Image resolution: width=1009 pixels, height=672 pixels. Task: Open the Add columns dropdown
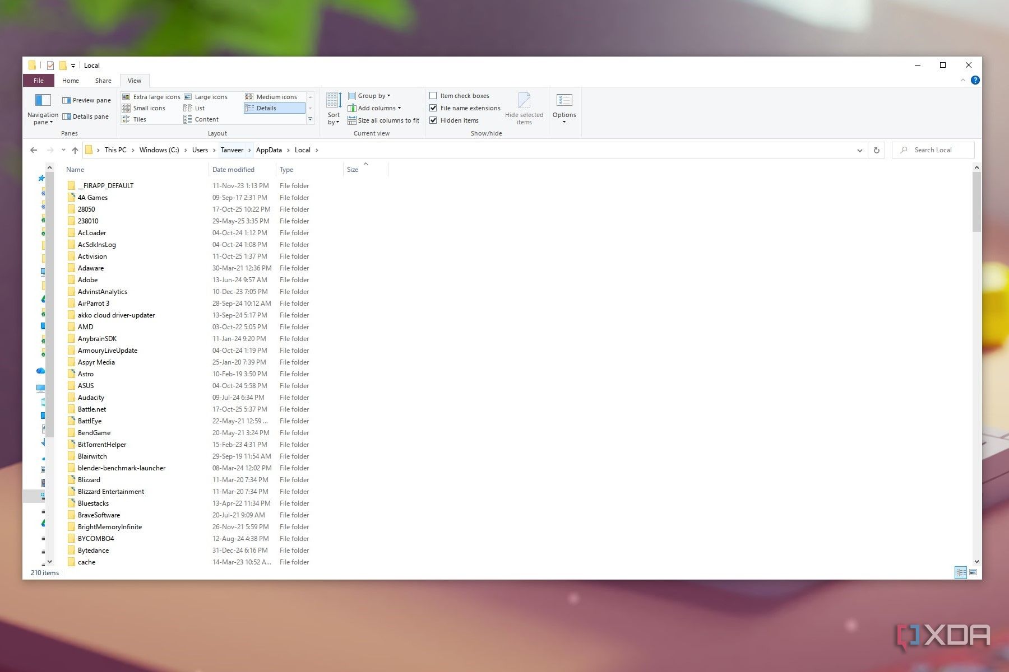click(374, 108)
